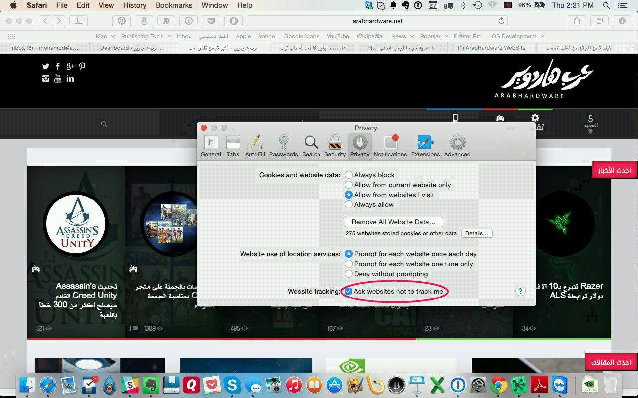The width and height of the screenshot is (638, 398).
Task: Select Always block cookies option
Action: click(369, 175)
